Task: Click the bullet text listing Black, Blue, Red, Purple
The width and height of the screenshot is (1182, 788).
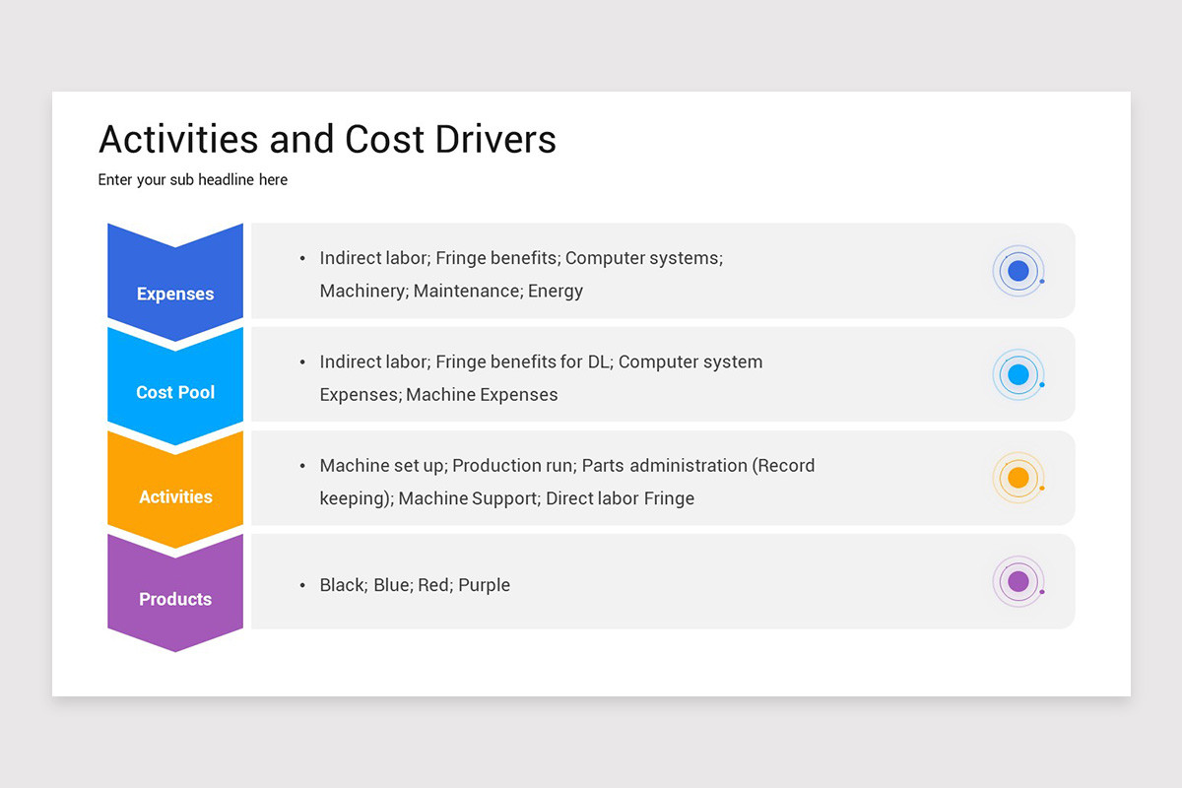Action: (x=414, y=584)
